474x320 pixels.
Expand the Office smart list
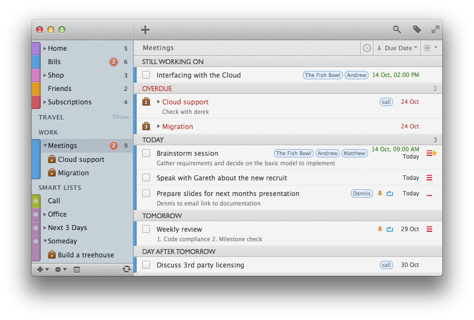click(x=45, y=214)
